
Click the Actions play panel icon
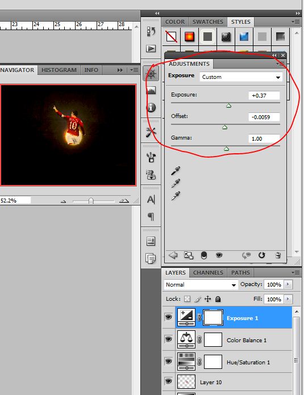coord(151,48)
